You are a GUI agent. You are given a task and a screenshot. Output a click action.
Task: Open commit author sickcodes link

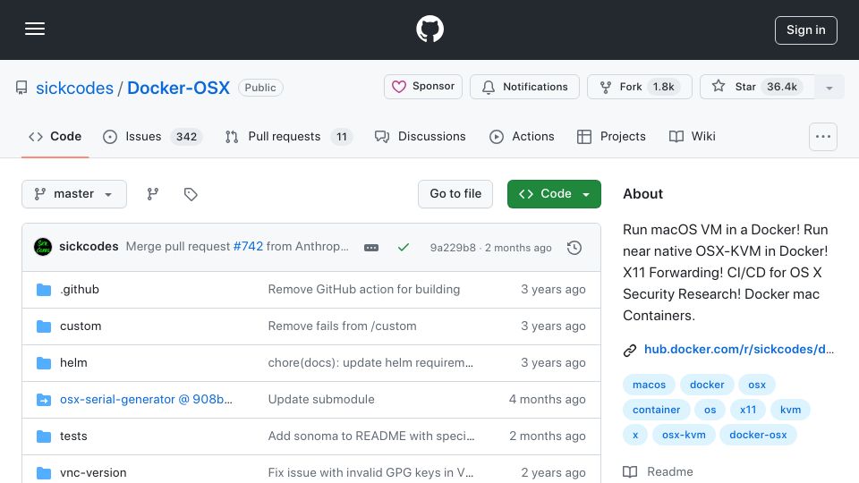89,247
